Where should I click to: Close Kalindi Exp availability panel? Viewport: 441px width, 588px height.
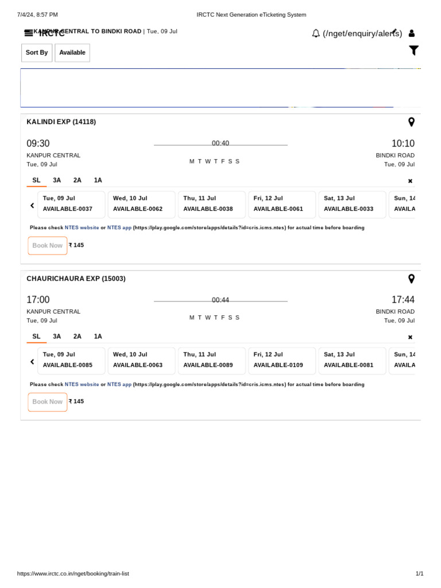(410, 181)
